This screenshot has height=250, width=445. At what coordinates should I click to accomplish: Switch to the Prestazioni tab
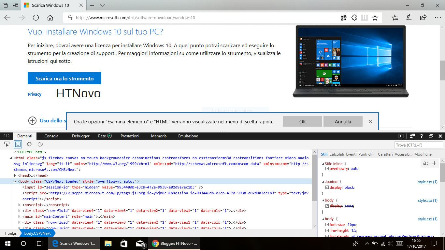[130, 136]
